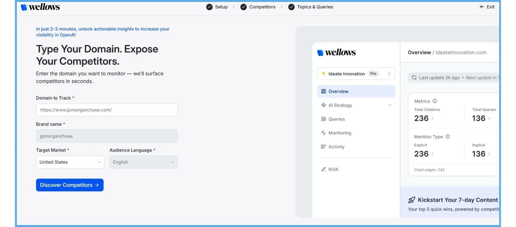516x227 pixels.
Task: Click the Mention Type info icon
Action: (448, 136)
